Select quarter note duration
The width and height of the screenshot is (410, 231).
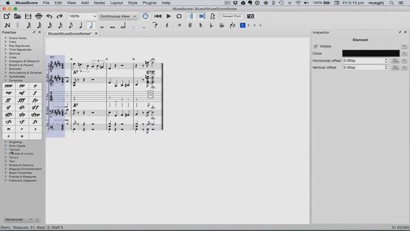click(81, 26)
